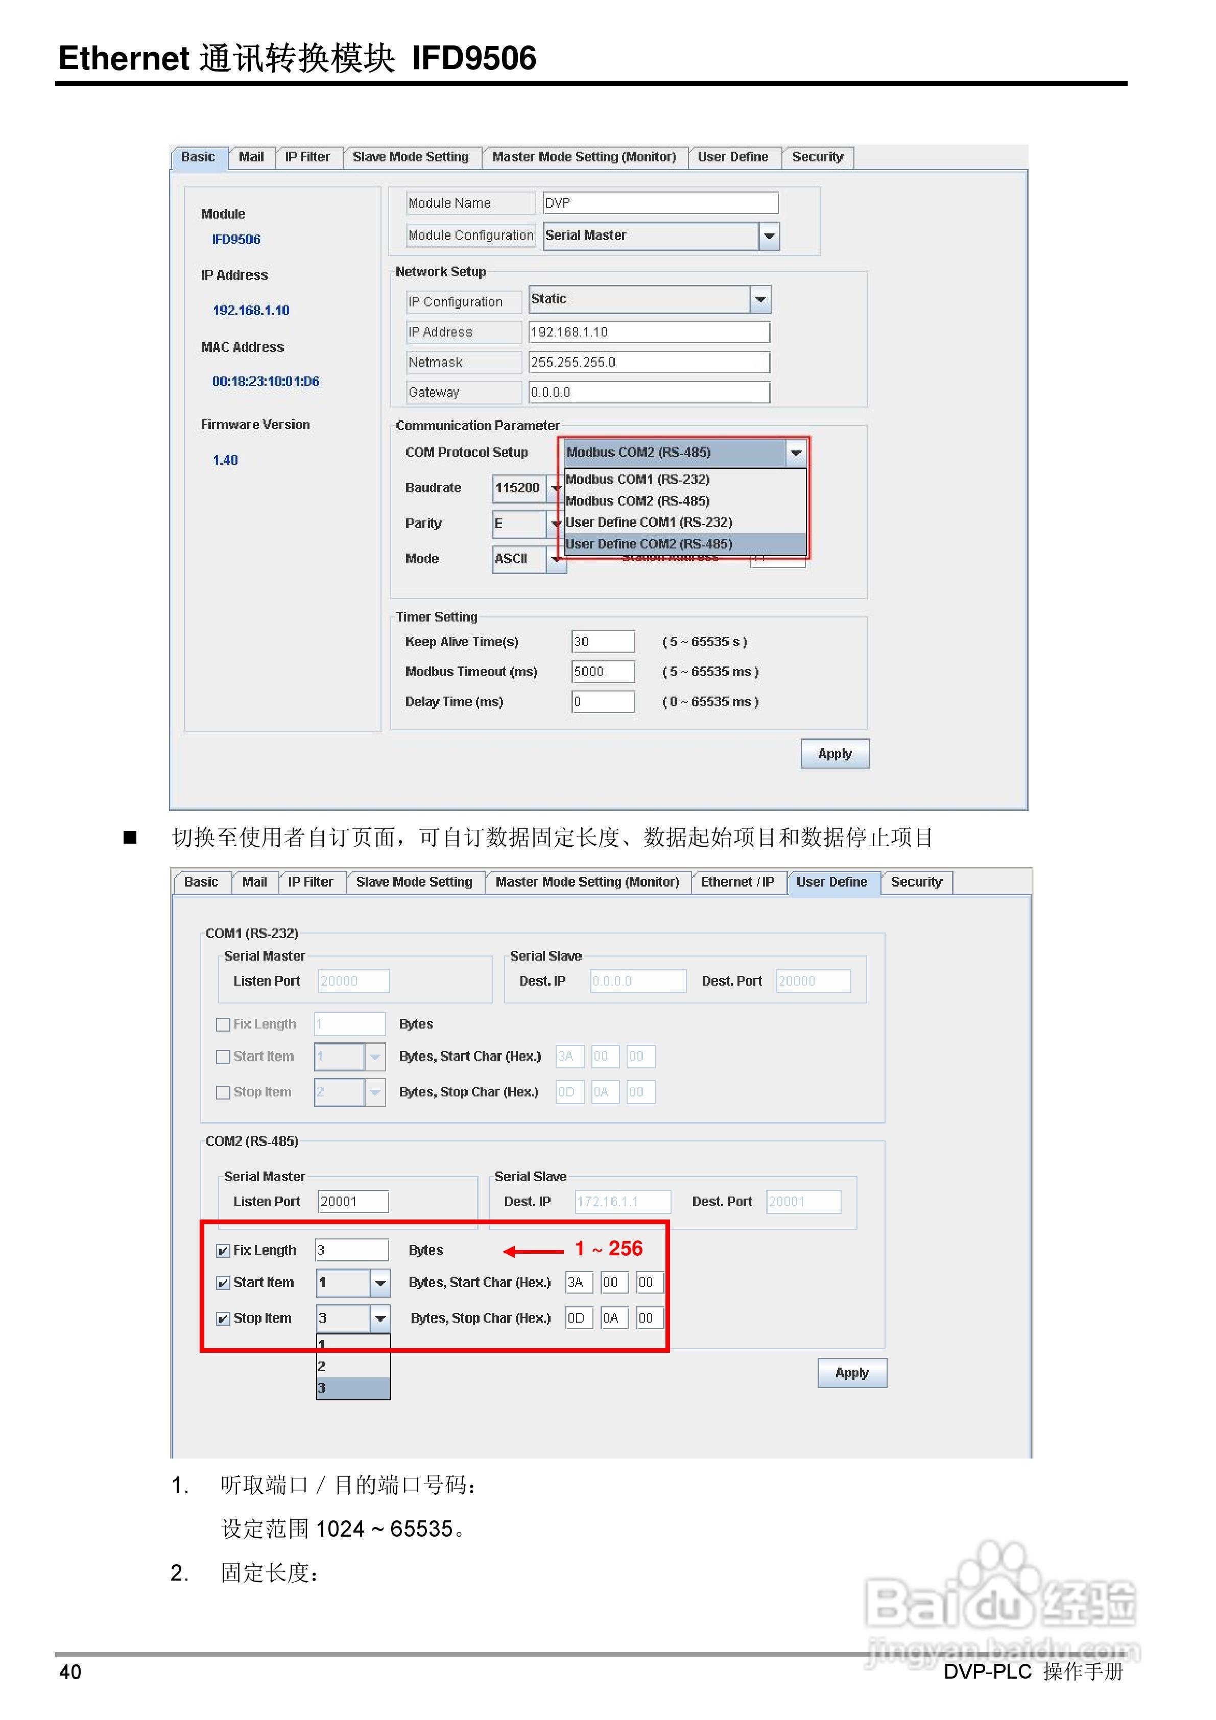This screenshot has width=1216, height=1720.
Task: Choose "User Define COM2 (RS-485)" protocol option
Action: pos(650,544)
